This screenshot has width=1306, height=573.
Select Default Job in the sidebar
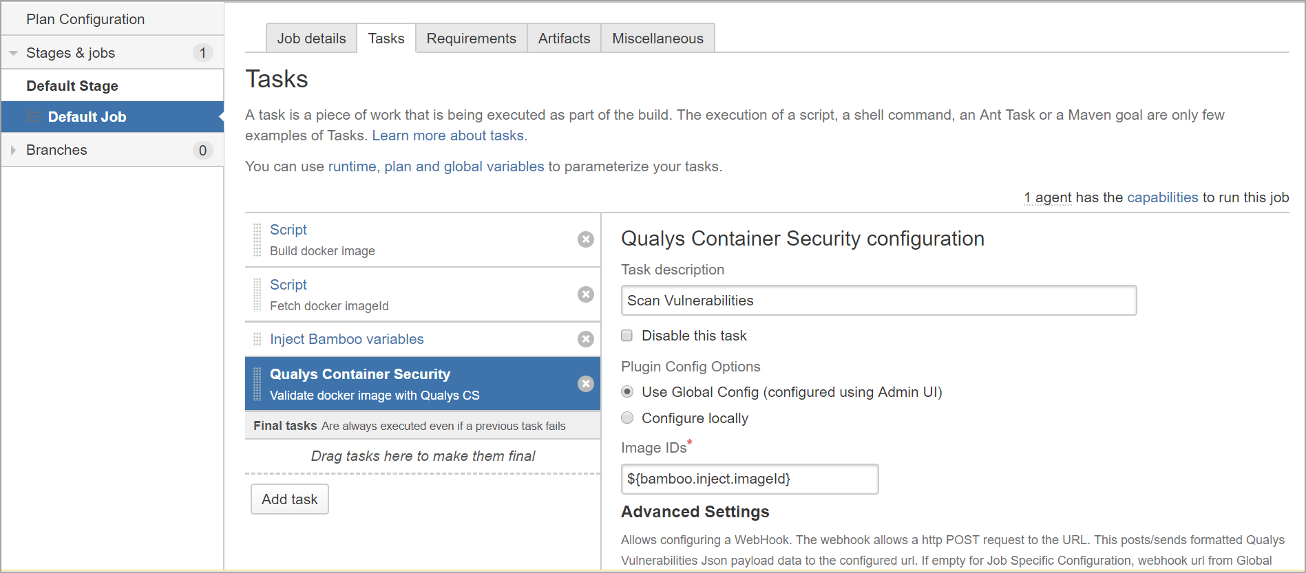pyautogui.click(x=112, y=117)
